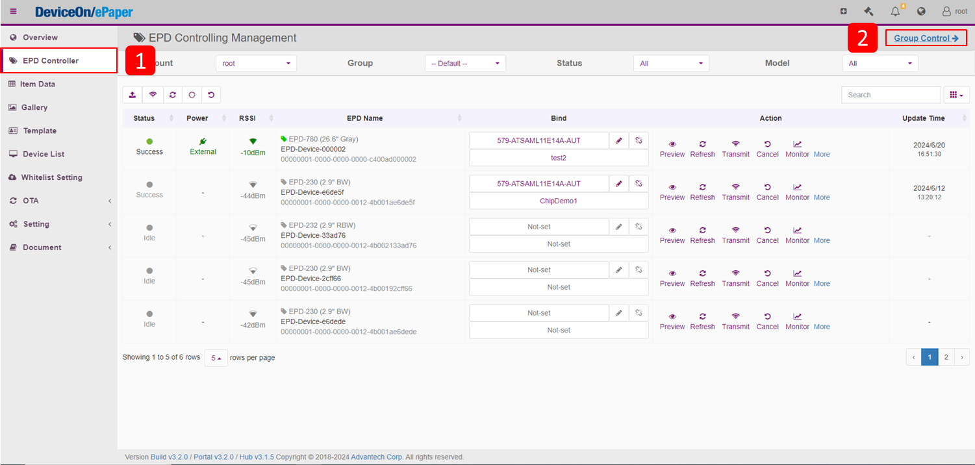
Task: Toggle the hamburger sidebar menu
Action: click(14, 12)
